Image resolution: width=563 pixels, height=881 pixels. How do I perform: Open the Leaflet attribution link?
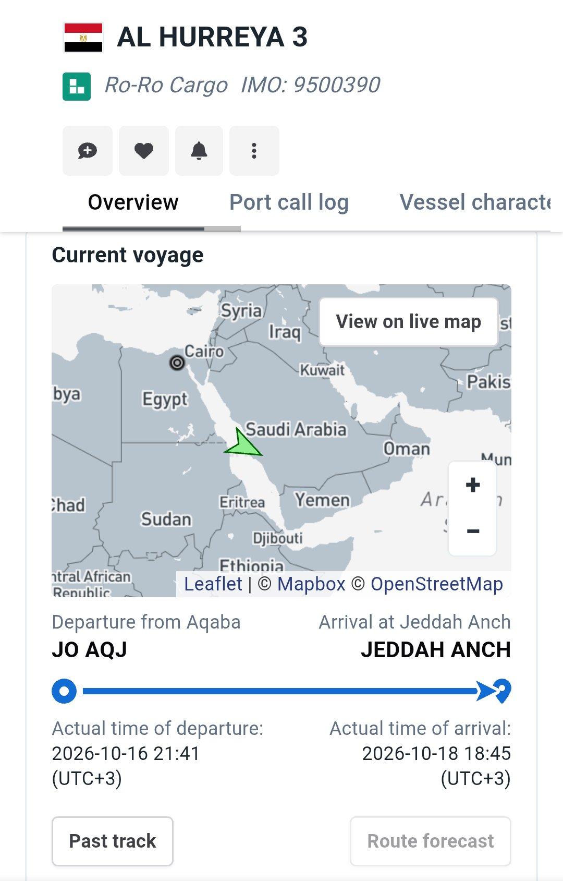(213, 584)
